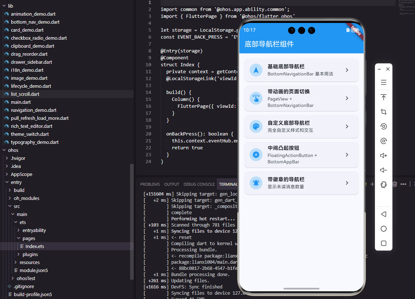
Task: Click the terminal panel more-actions ellipsis
Action: pyautogui.click(x=404, y=184)
